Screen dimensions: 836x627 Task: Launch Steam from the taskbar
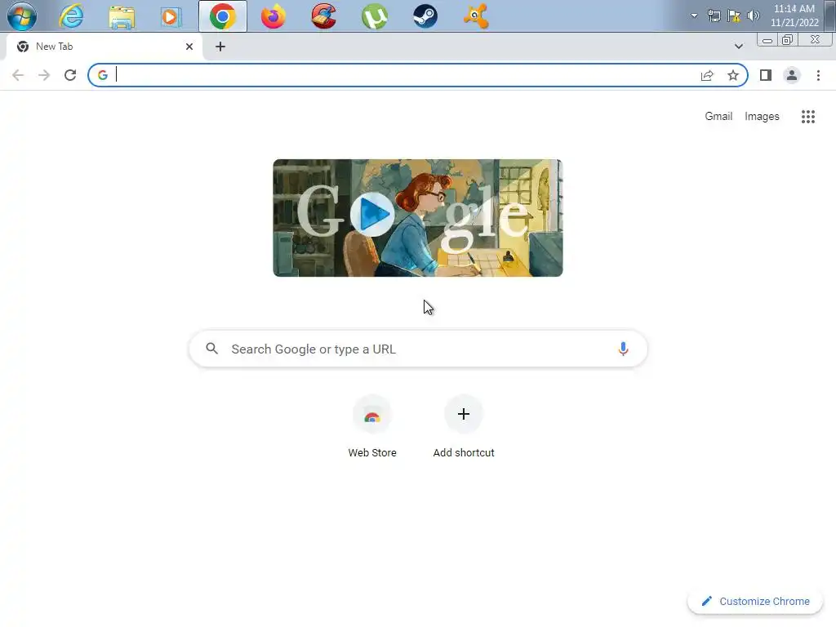425,16
